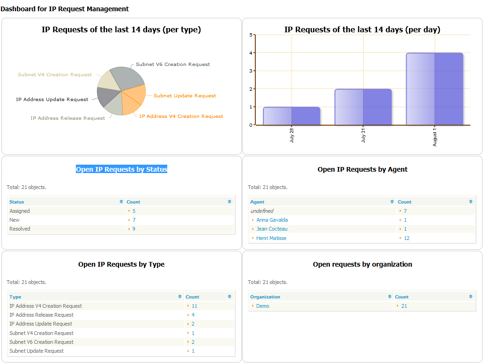Show the 12 requests assigned to Henri Matisse
This screenshot has height=363, width=483.
(407, 238)
